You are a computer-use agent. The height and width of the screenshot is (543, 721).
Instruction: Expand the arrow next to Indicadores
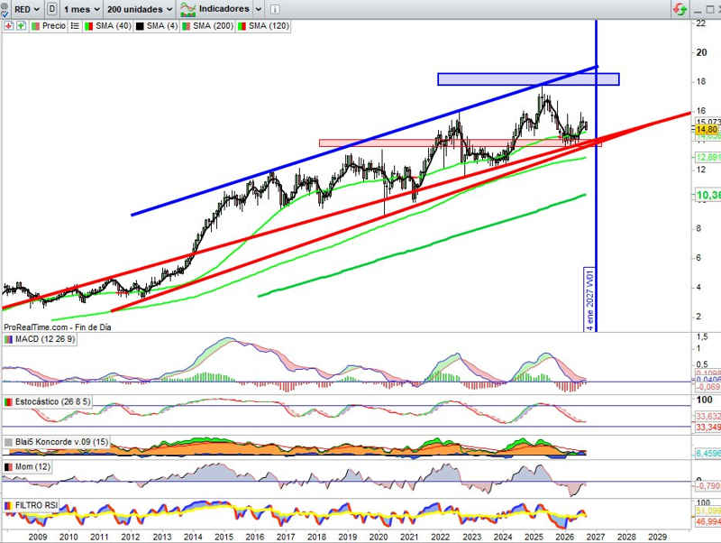259,9
